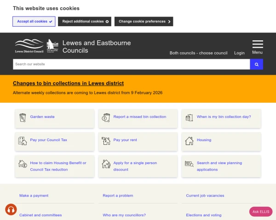This screenshot has height=220, width=276.
Task: Reject additional cookies
Action: point(86,22)
